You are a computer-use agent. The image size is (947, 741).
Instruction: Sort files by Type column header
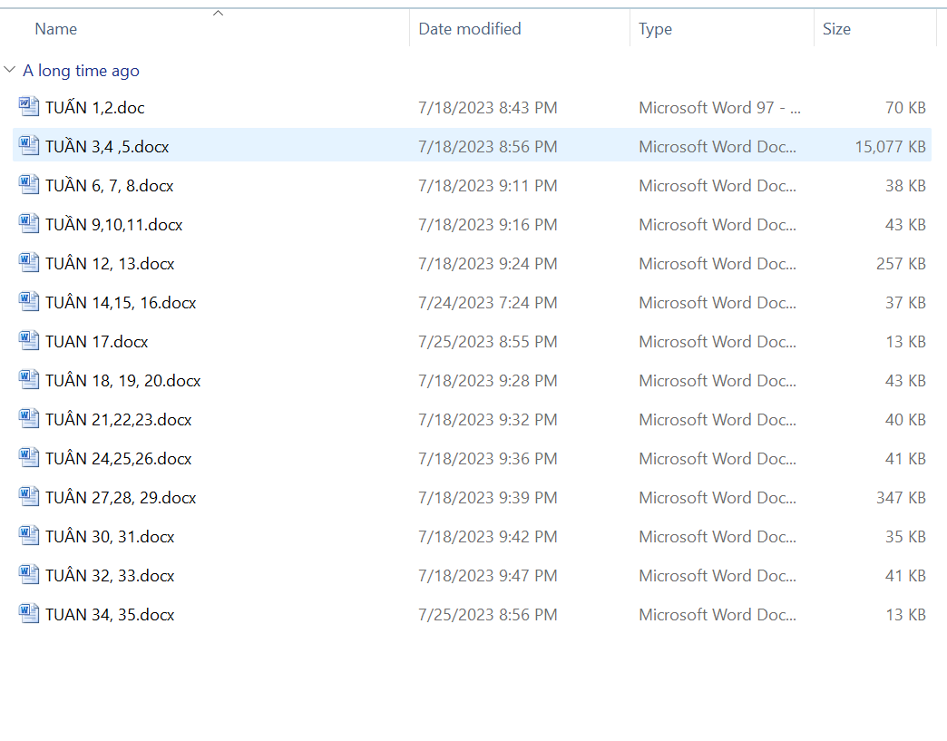(x=655, y=29)
